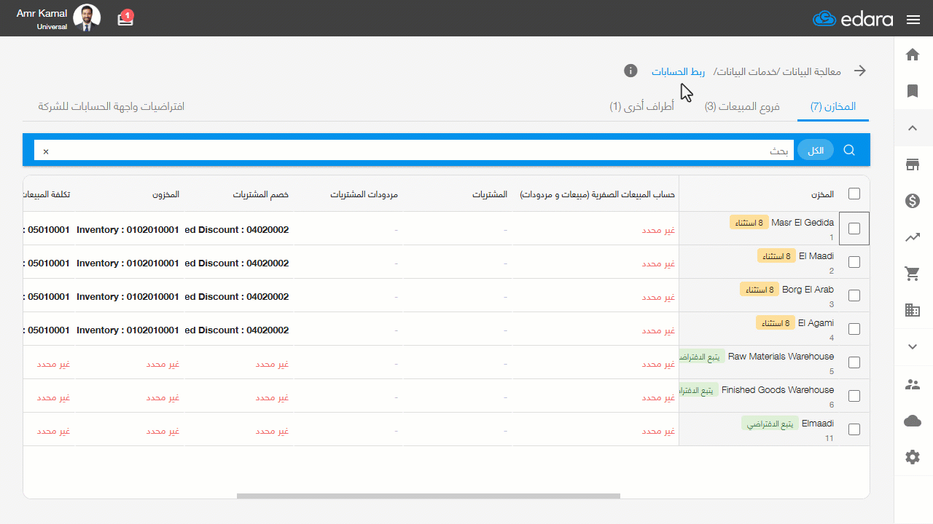The image size is (933, 524).
Task: Click the back arrow near breadcrumb
Action: pyautogui.click(x=860, y=71)
